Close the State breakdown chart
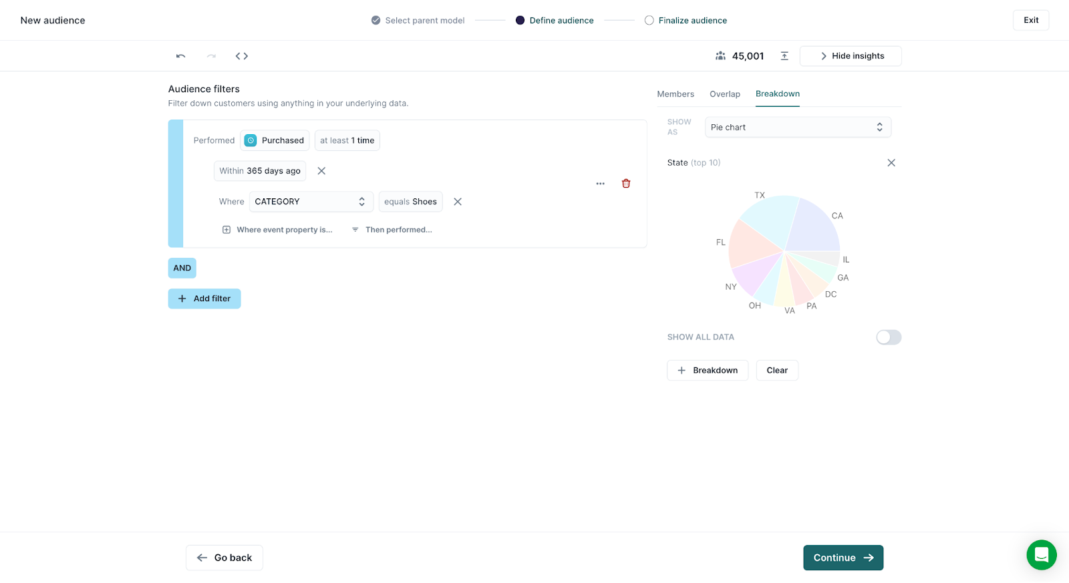Viewport: 1069px width, 583px height. pyautogui.click(x=891, y=163)
